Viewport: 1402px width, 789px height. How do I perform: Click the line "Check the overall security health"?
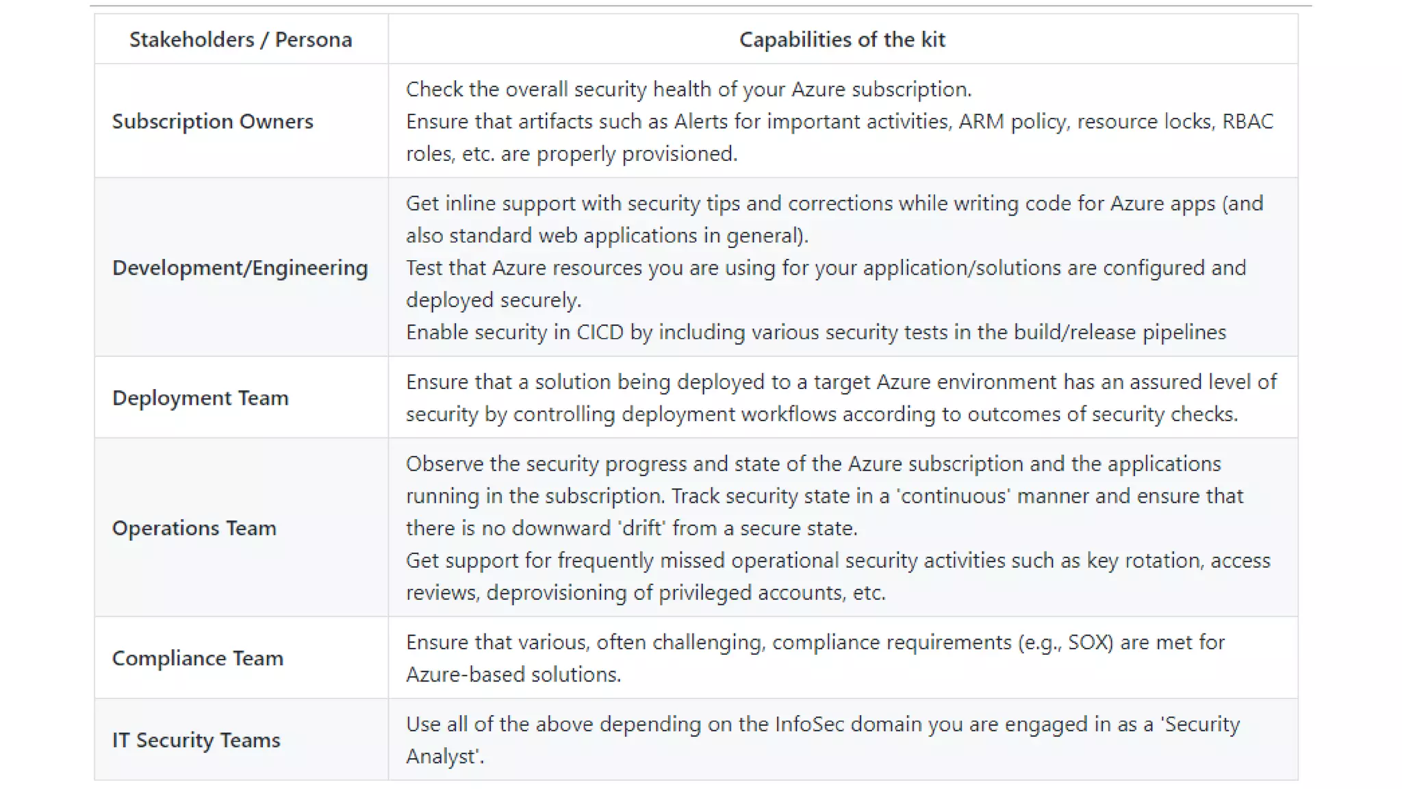688,89
